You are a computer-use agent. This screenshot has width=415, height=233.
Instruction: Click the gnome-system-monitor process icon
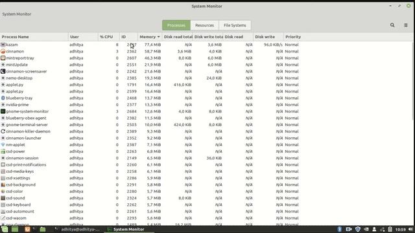[x=3, y=111]
